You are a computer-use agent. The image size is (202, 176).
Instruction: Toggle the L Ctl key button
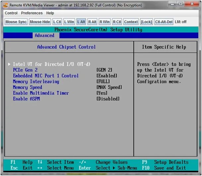click(x=57, y=22)
